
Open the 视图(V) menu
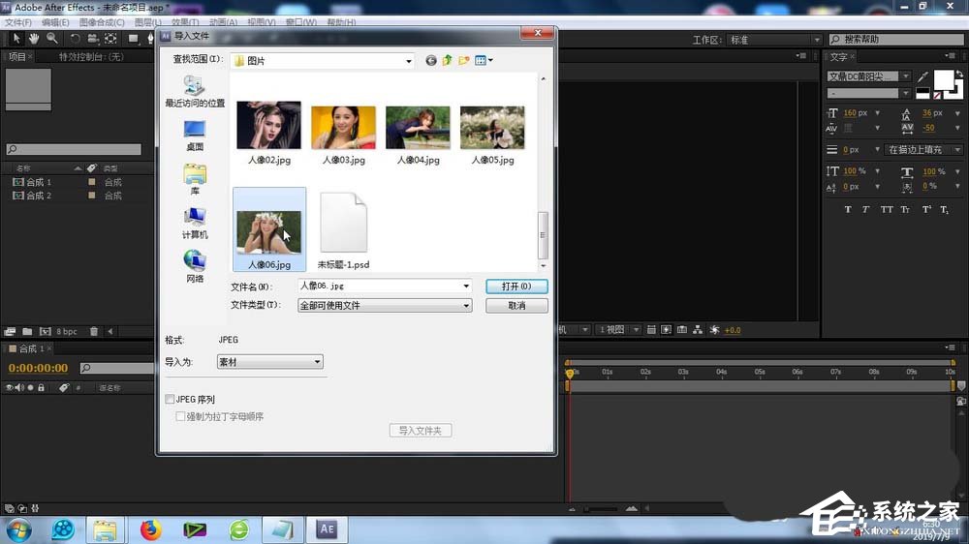(260, 21)
